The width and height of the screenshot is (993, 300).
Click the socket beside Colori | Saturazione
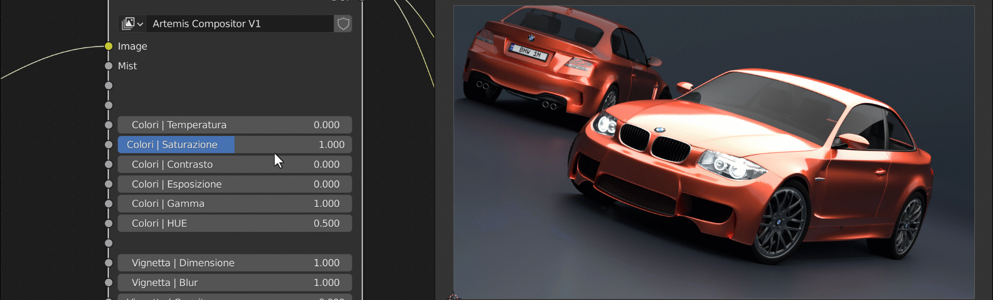pos(109,145)
